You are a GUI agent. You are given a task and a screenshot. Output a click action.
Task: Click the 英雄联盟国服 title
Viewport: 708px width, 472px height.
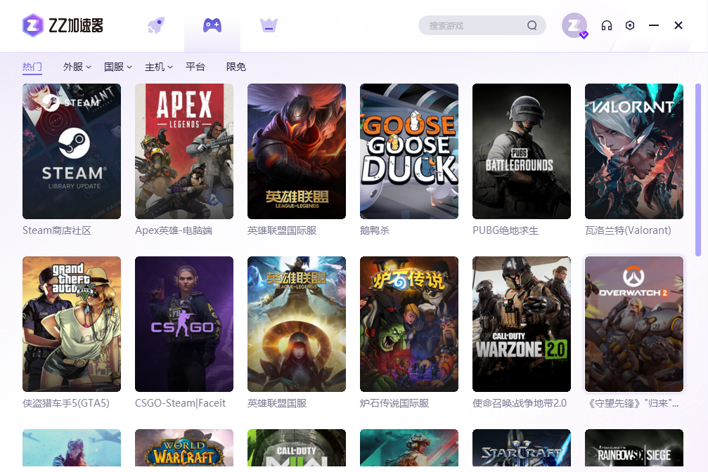[277, 403]
